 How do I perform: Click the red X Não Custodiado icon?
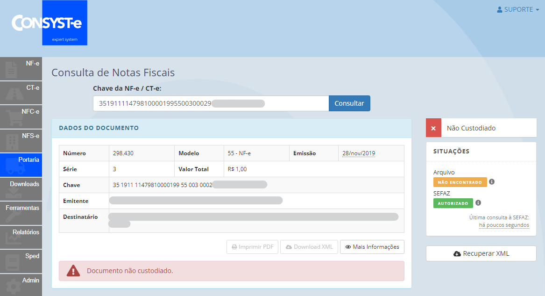[433, 128]
